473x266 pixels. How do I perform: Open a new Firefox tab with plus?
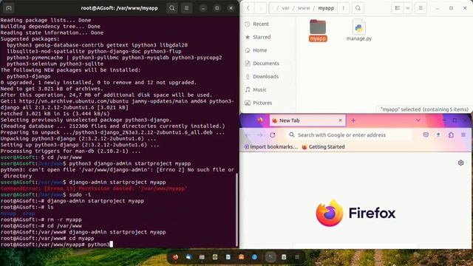(353, 120)
